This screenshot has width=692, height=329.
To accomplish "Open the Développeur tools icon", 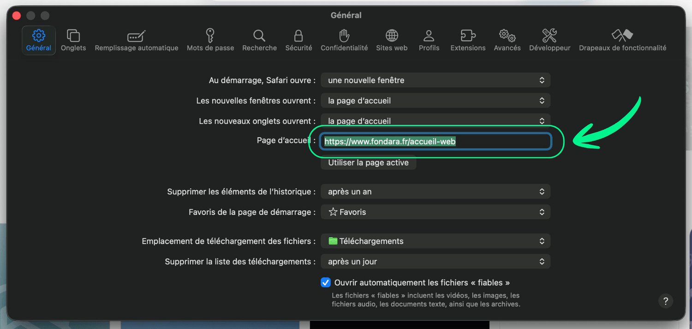I will [549, 35].
